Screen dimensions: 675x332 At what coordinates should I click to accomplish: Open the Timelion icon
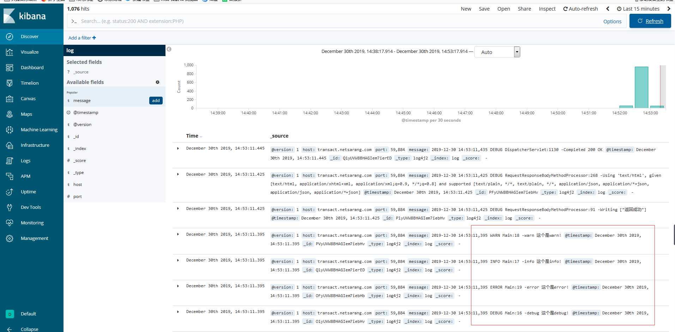tap(10, 83)
